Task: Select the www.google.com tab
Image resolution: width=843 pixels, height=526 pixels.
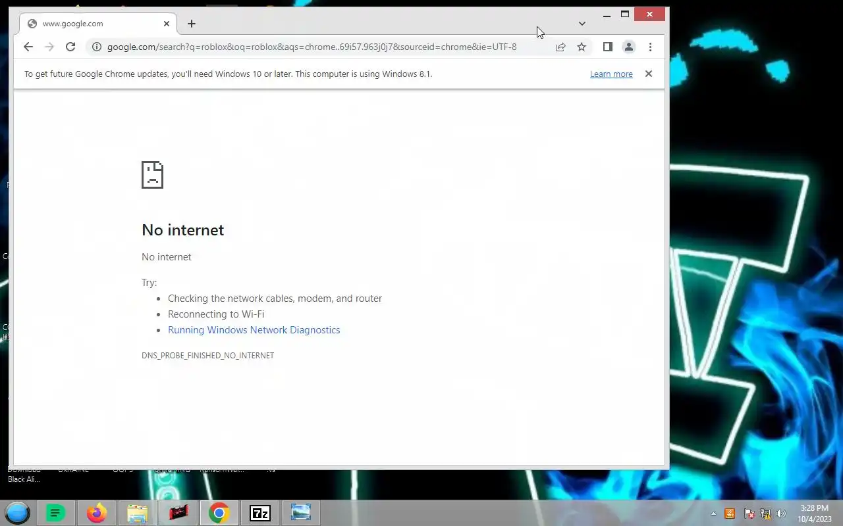Action: 99,24
